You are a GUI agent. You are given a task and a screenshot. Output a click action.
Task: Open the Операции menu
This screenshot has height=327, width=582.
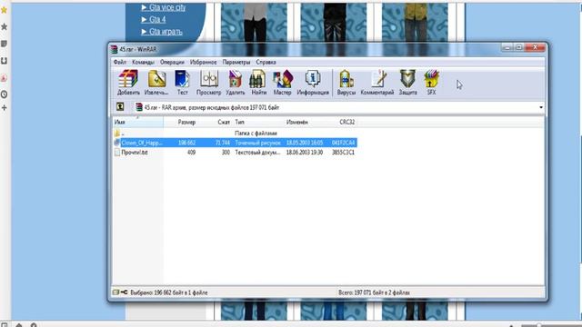coord(172,62)
